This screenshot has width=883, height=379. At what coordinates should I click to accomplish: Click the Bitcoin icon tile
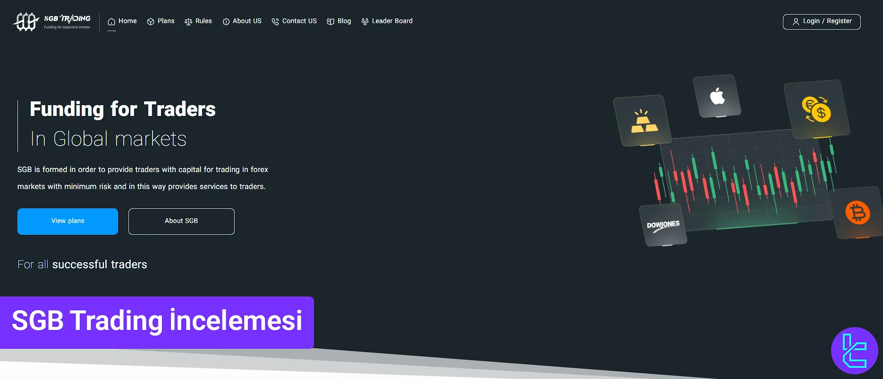coord(857,213)
